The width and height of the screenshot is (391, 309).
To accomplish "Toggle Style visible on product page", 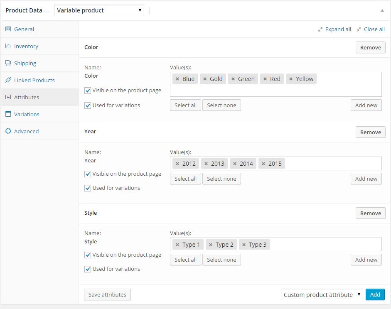I will point(88,255).
